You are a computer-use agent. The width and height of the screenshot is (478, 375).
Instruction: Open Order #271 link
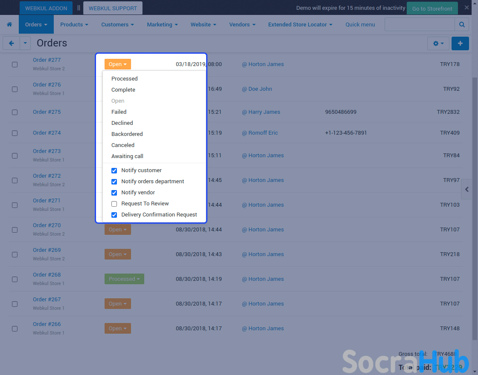pos(47,201)
